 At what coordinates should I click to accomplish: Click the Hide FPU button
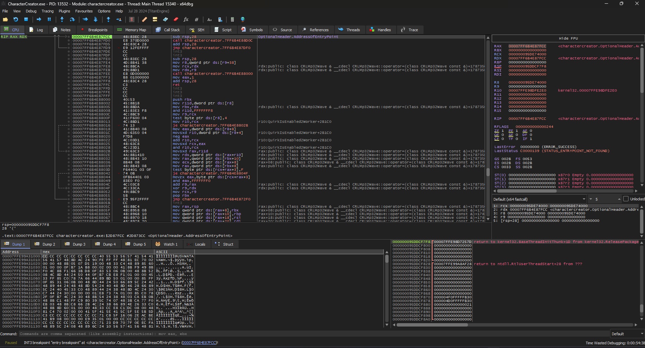[x=568, y=38]
